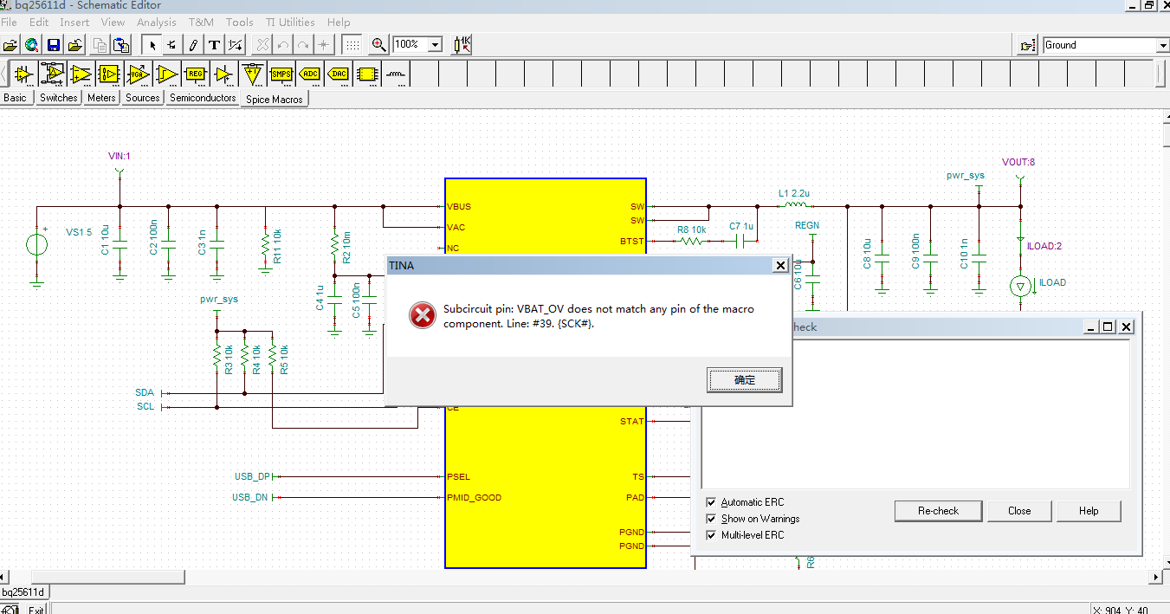Image resolution: width=1170 pixels, height=614 pixels.
Task: Select the VGA amplifier macro icon
Action: (x=138, y=74)
